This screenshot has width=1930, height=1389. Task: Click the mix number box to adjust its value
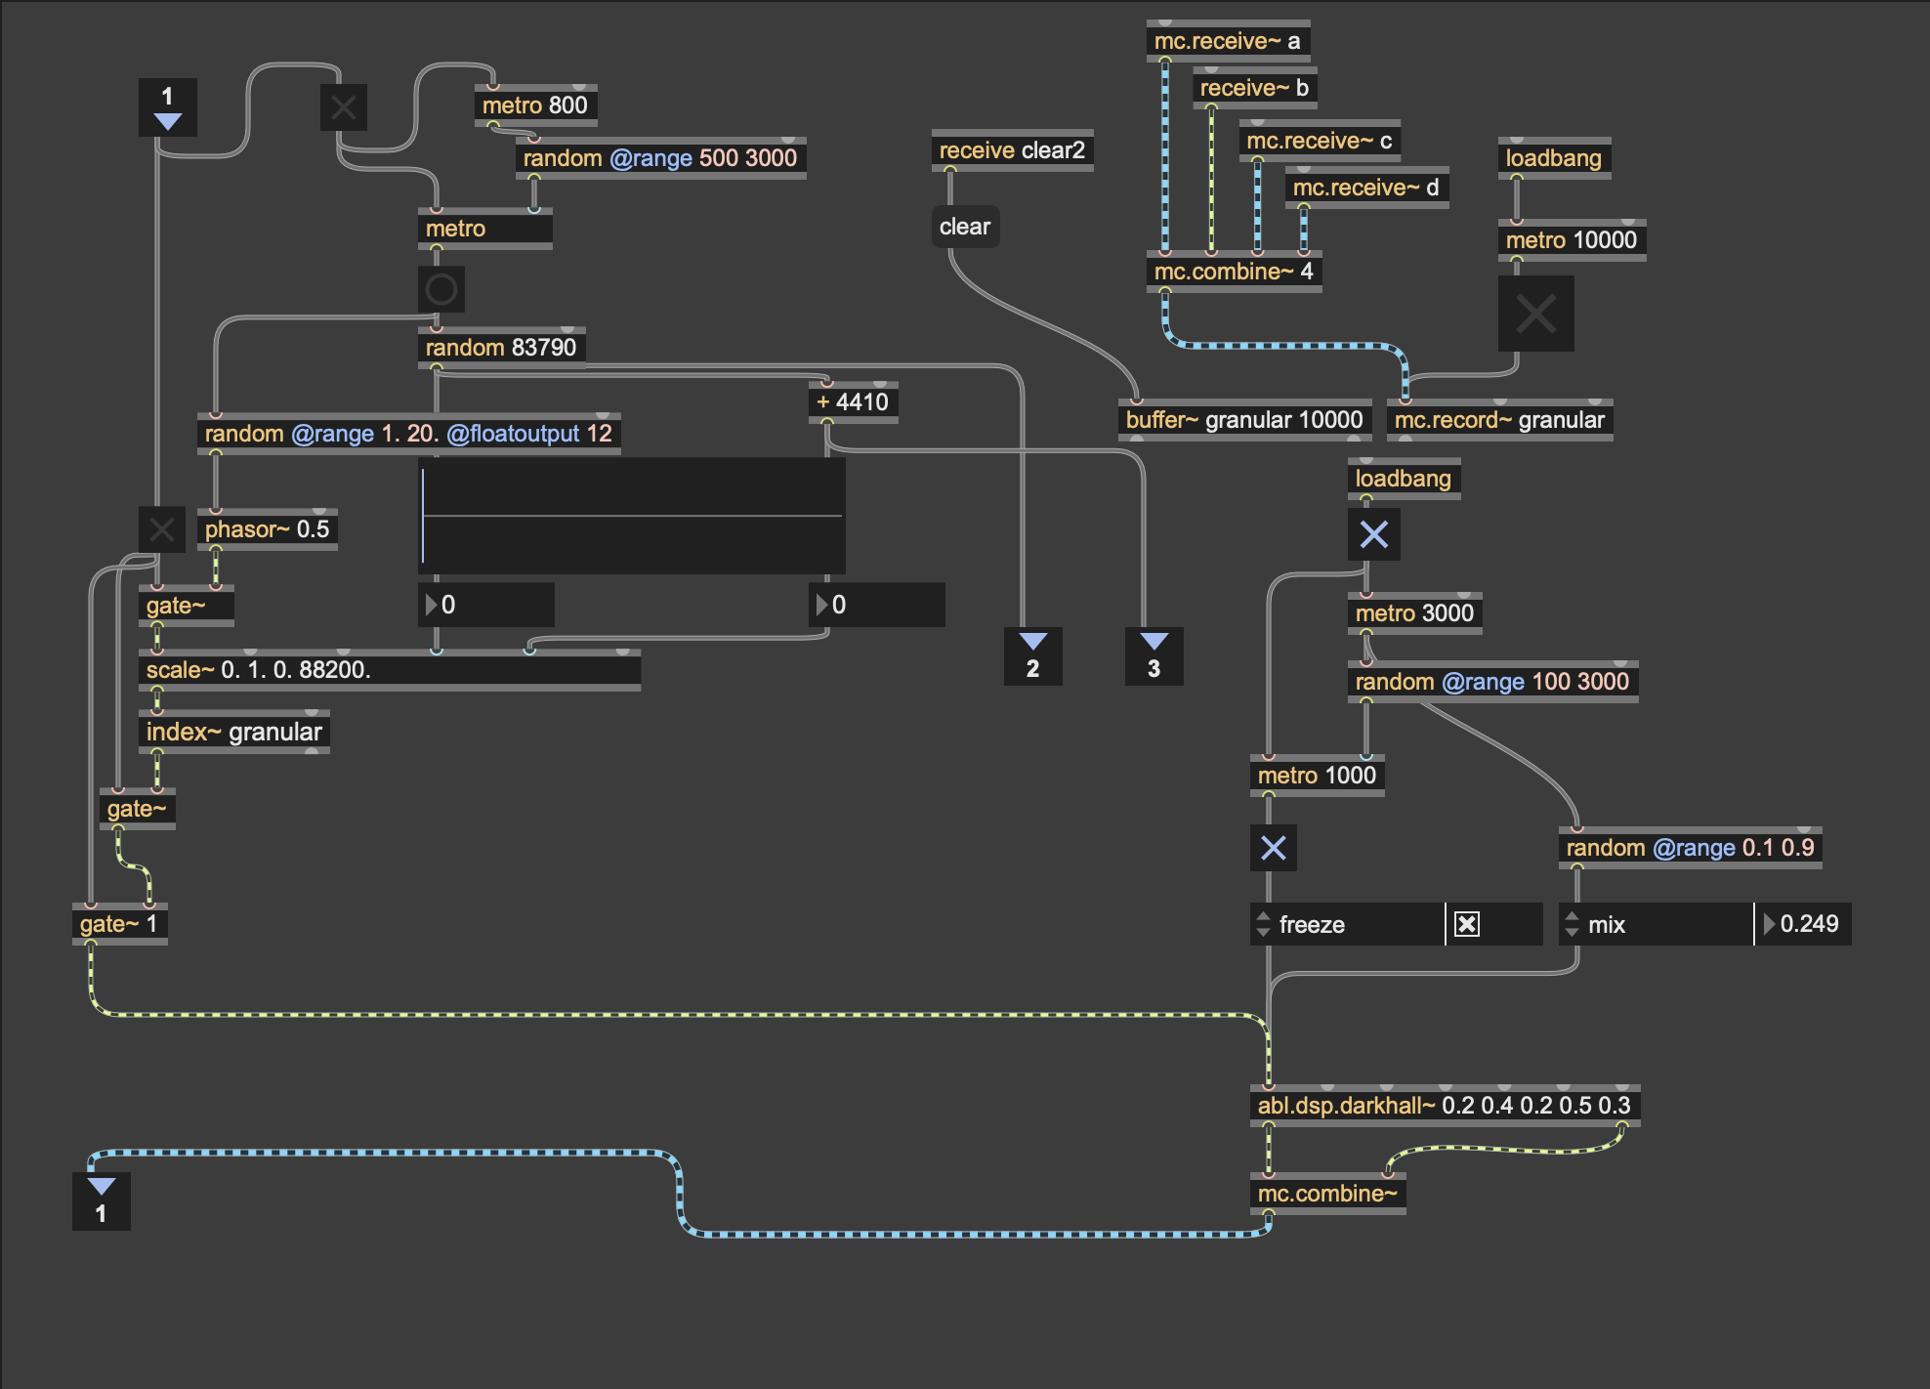[1660, 924]
